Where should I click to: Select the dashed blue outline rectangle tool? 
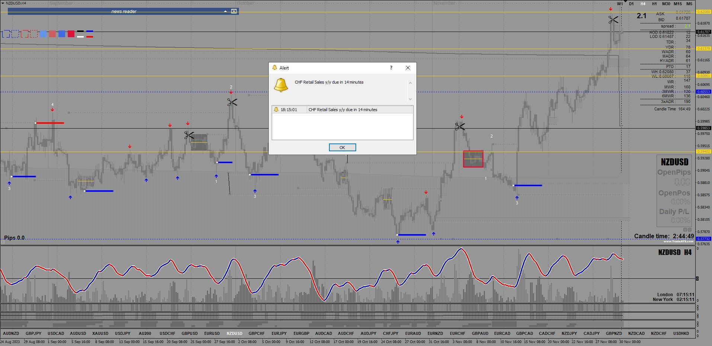[x=15, y=34]
